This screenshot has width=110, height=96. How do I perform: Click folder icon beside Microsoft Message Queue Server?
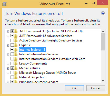tap(16, 73)
